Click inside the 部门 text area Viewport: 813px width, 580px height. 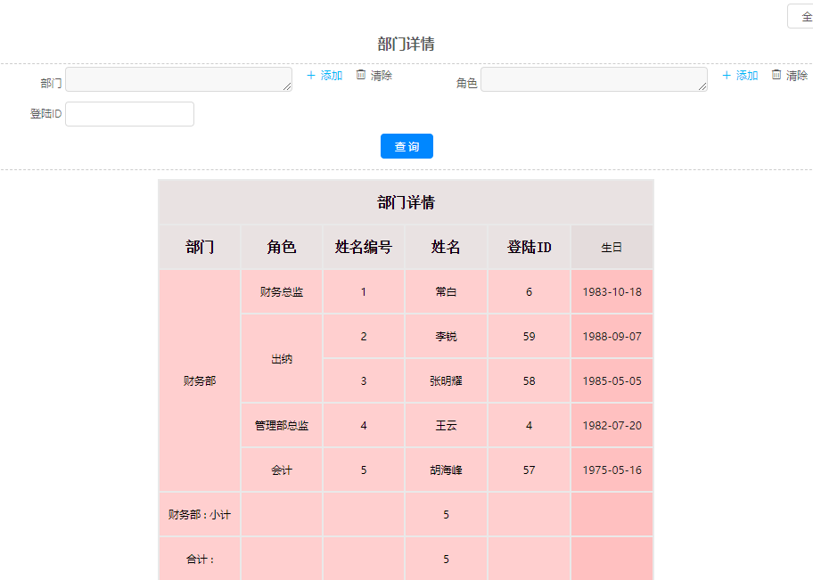pyautogui.click(x=178, y=79)
